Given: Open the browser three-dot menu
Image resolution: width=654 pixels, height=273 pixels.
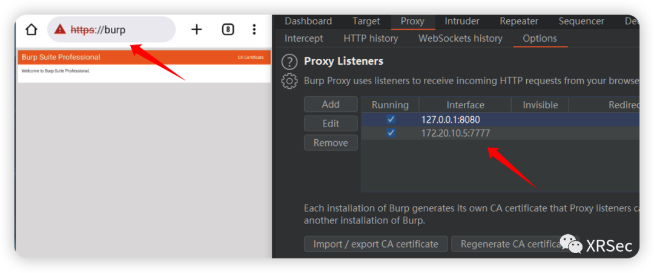Looking at the screenshot, I should tap(254, 29).
